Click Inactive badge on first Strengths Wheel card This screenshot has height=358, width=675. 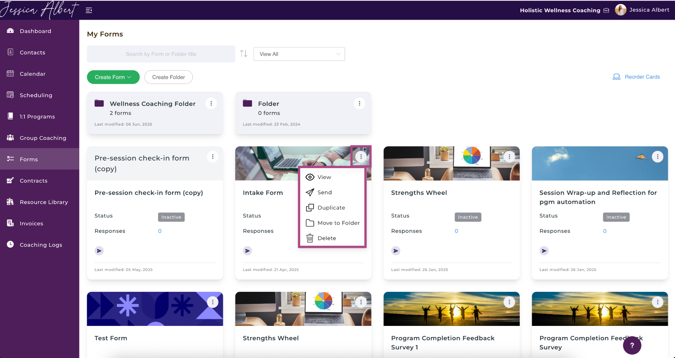coord(468,217)
